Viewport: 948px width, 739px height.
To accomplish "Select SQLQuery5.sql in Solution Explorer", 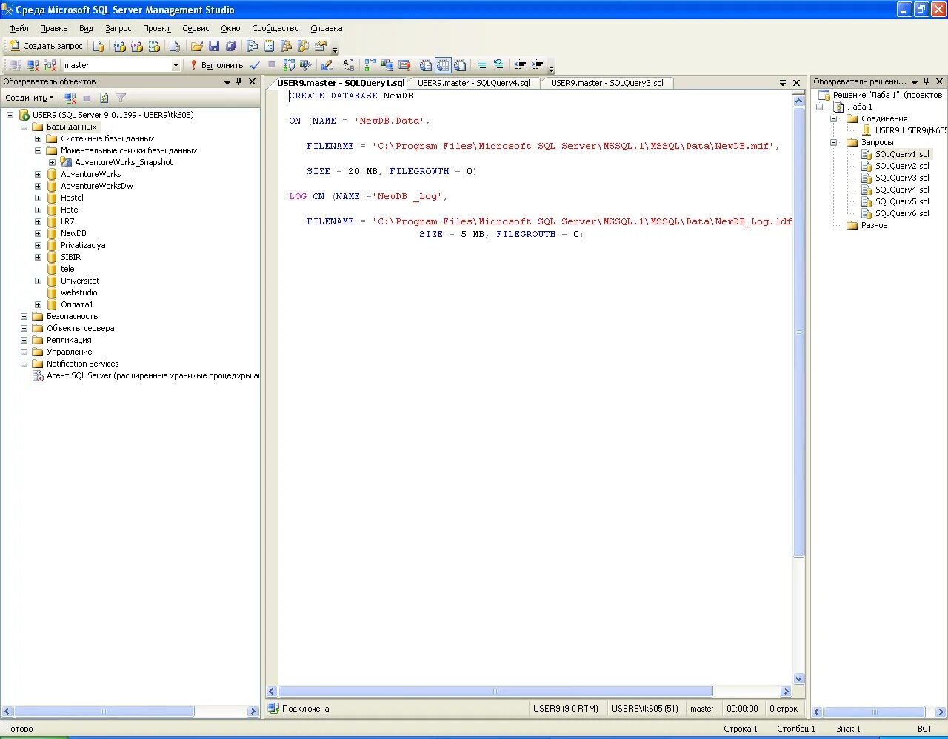I will coord(902,201).
